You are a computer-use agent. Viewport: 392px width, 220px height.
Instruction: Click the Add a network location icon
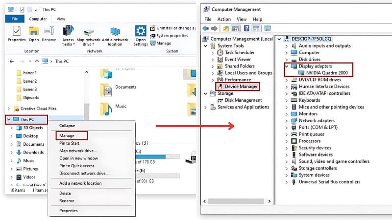click(115, 32)
